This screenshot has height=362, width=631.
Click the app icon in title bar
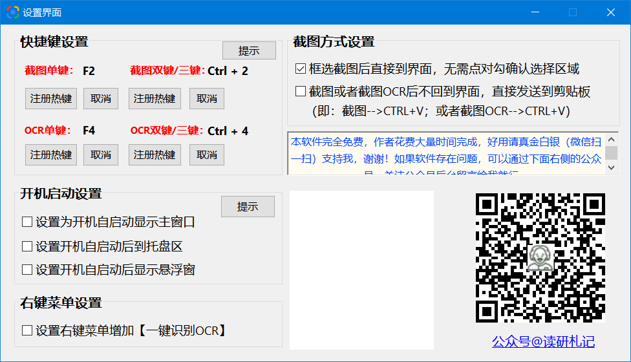(x=13, y=12)
